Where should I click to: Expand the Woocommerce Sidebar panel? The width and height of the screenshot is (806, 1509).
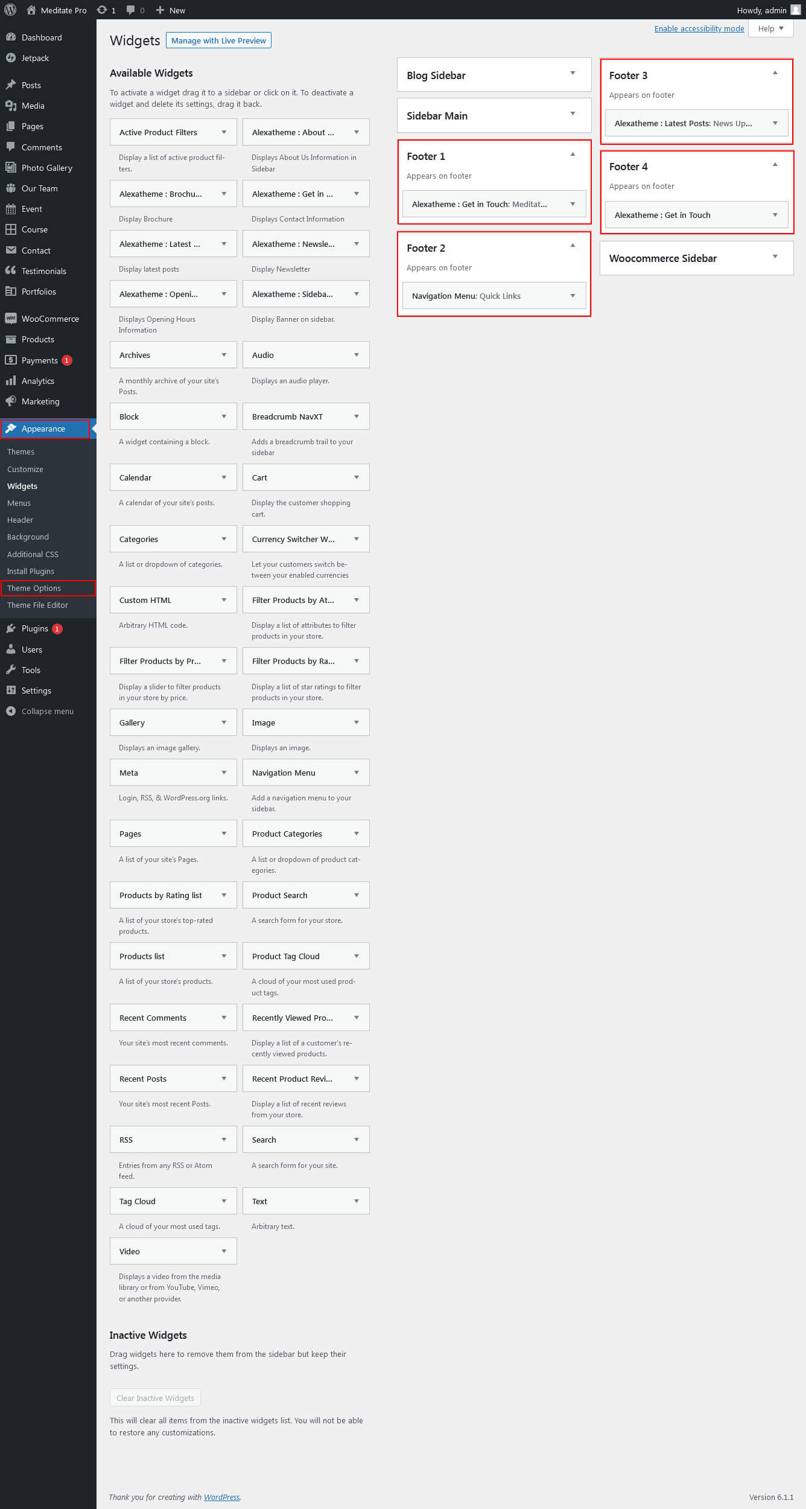(775, 257)
